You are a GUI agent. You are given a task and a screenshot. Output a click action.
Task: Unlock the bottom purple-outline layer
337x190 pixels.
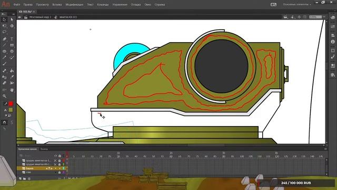pyautogui.click(x=60, y=173)
